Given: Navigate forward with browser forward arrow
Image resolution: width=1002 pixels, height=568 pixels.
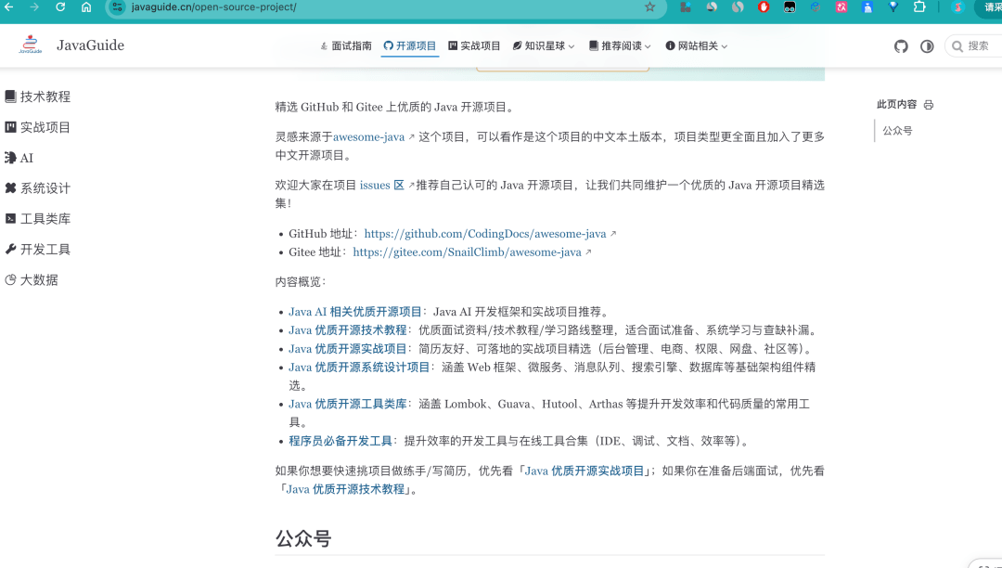Looking at the screenshot, I should tap(34, 7).
